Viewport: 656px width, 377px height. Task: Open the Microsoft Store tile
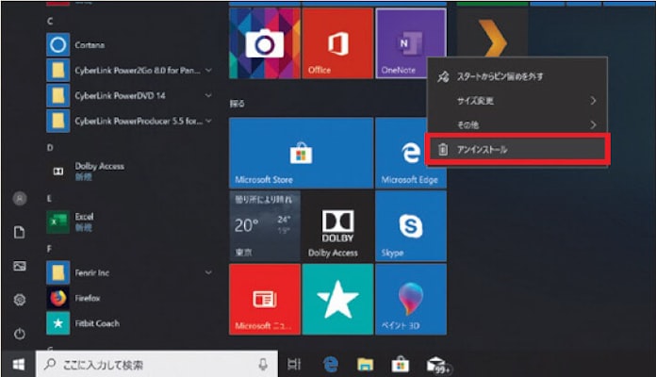point(302,153)
